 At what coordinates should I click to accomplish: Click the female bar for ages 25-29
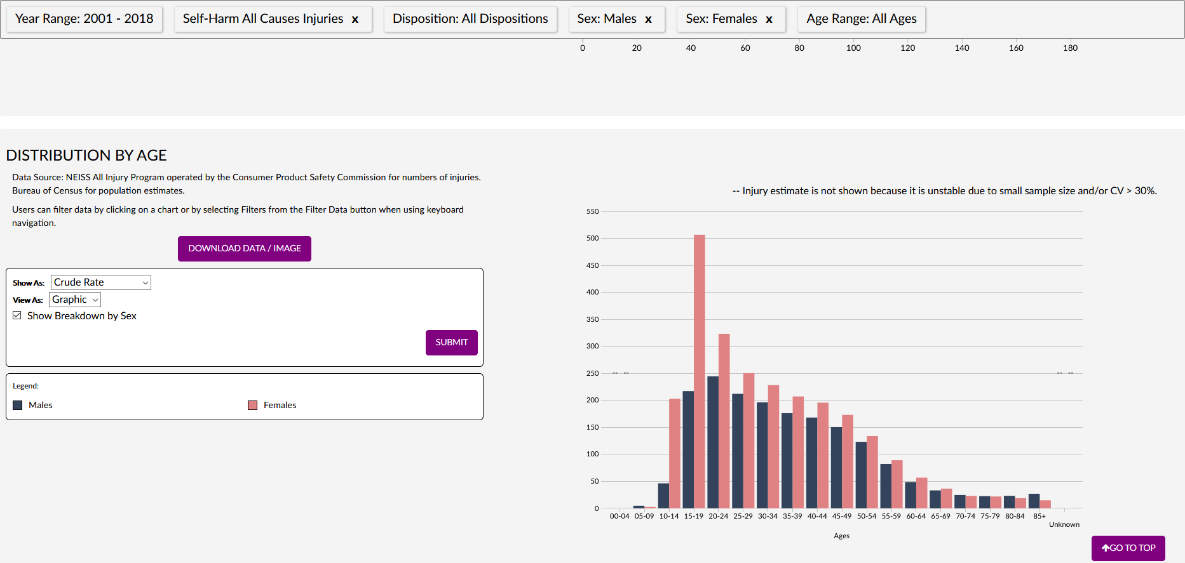click(748, 440)
